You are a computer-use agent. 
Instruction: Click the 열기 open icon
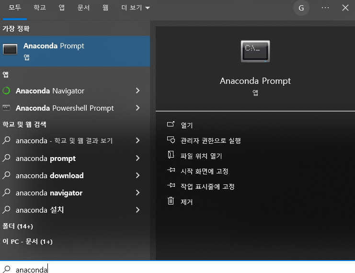point(171,124)
